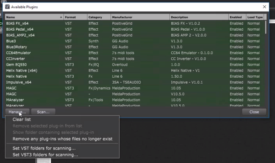Sort by the Description column header

(199, 17)
